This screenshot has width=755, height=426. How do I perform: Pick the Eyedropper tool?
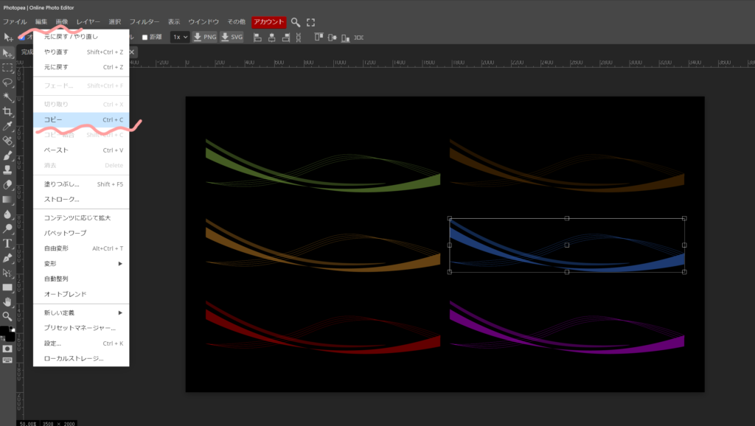point(8,126)
